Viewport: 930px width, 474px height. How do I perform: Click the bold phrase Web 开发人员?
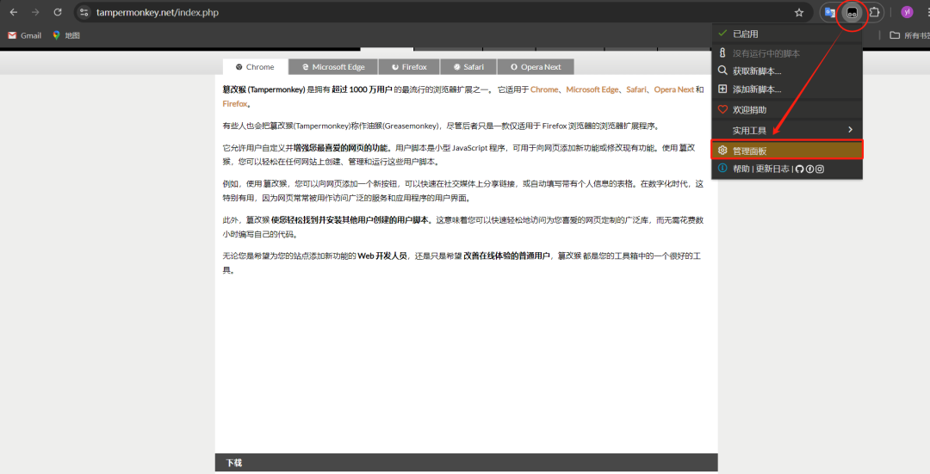pyautogui.click(x=382, y=256)
